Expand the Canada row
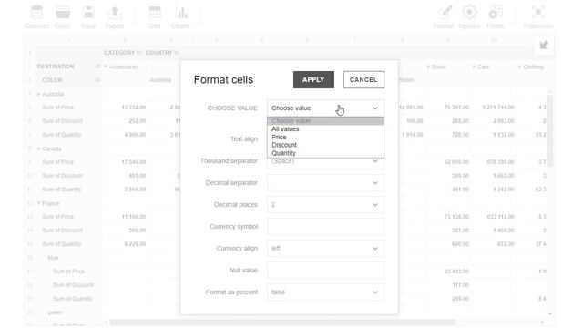This screenshot has width=583, height=328. [38, 149]
